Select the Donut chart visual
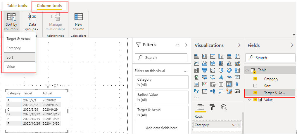 pyautogui.click(x=229, y=70)
